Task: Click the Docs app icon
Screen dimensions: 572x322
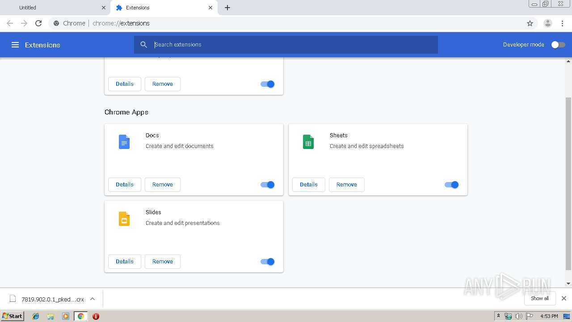Action: point(124,142)
